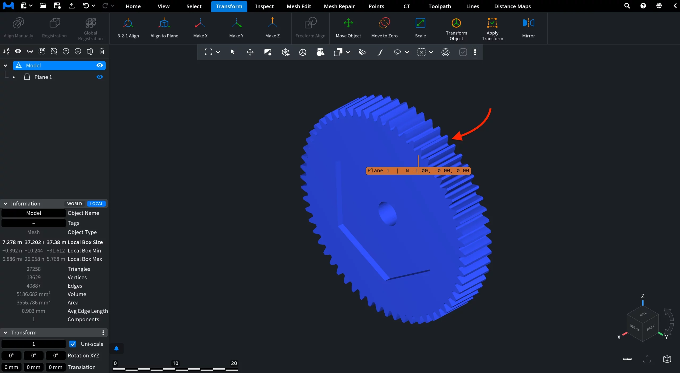Open the Inspect tab

click(x=264, y=6)
